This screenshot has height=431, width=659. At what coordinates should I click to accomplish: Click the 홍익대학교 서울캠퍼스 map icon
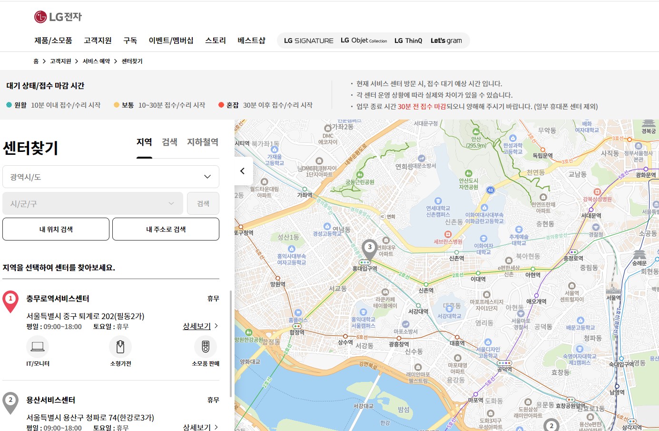(x=364, y=312)
